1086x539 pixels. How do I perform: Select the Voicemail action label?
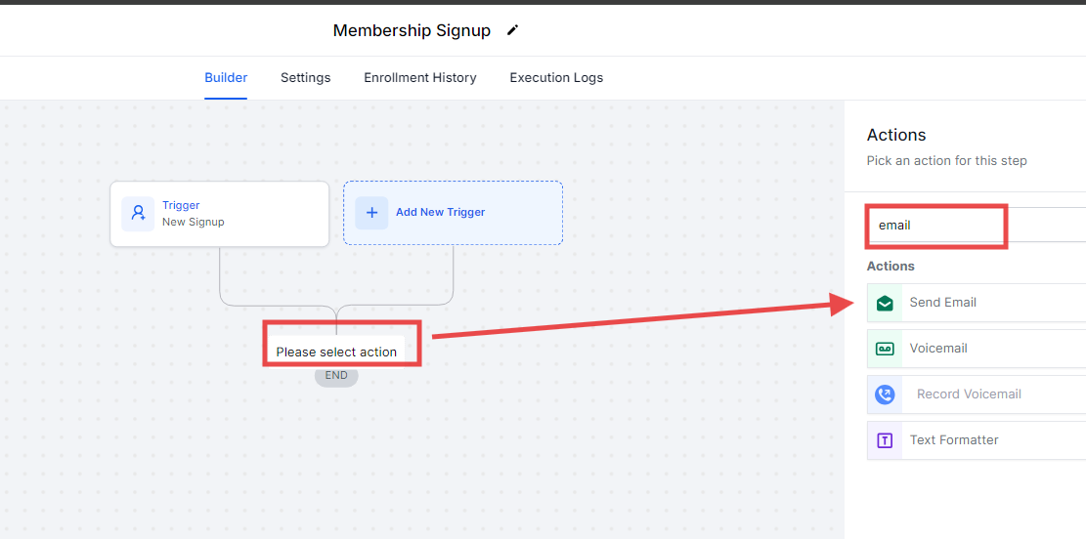coord(937,349)
